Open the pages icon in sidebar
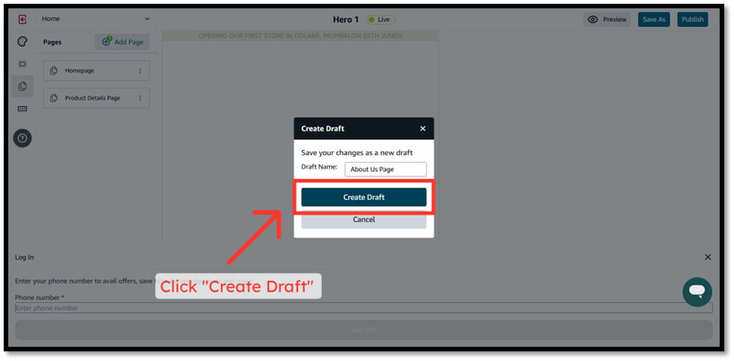The image size is (734, 361). pos(22,86)
